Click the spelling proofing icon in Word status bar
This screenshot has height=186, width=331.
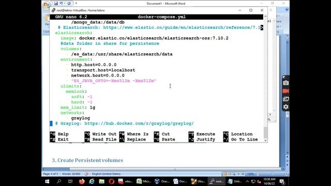(x=86, y=174)
